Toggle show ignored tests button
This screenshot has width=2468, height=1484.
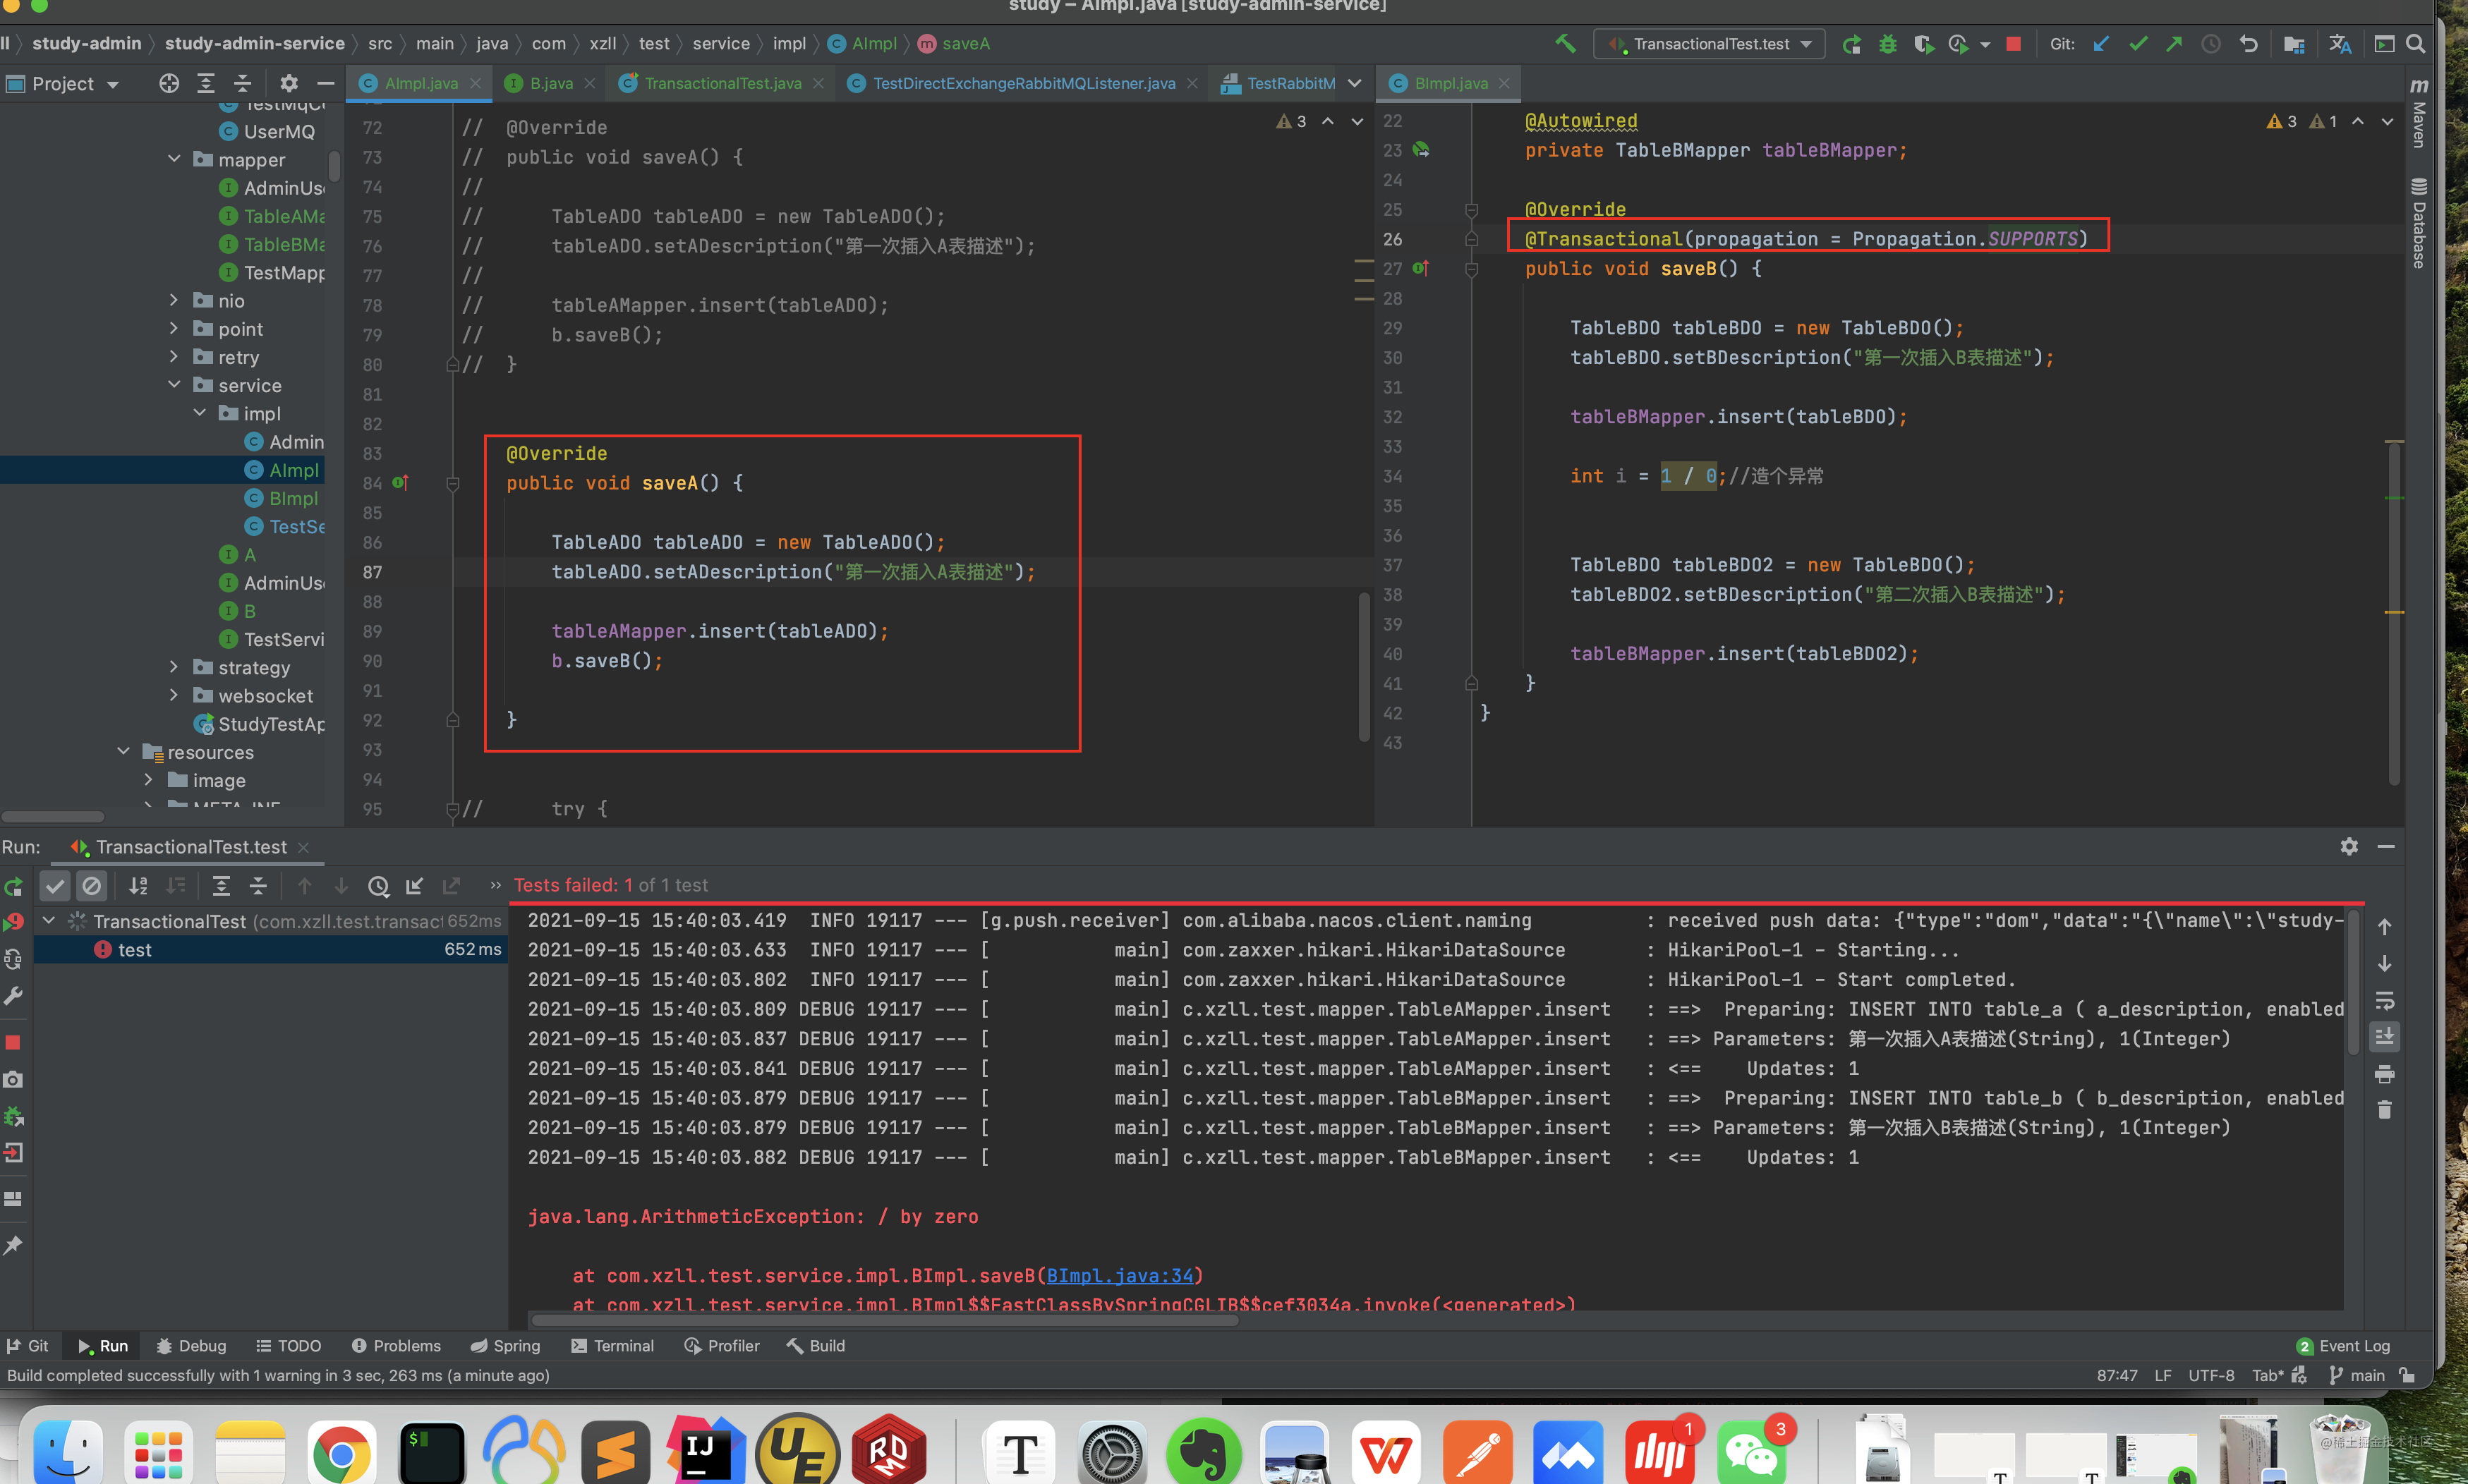tap(91, 886)
